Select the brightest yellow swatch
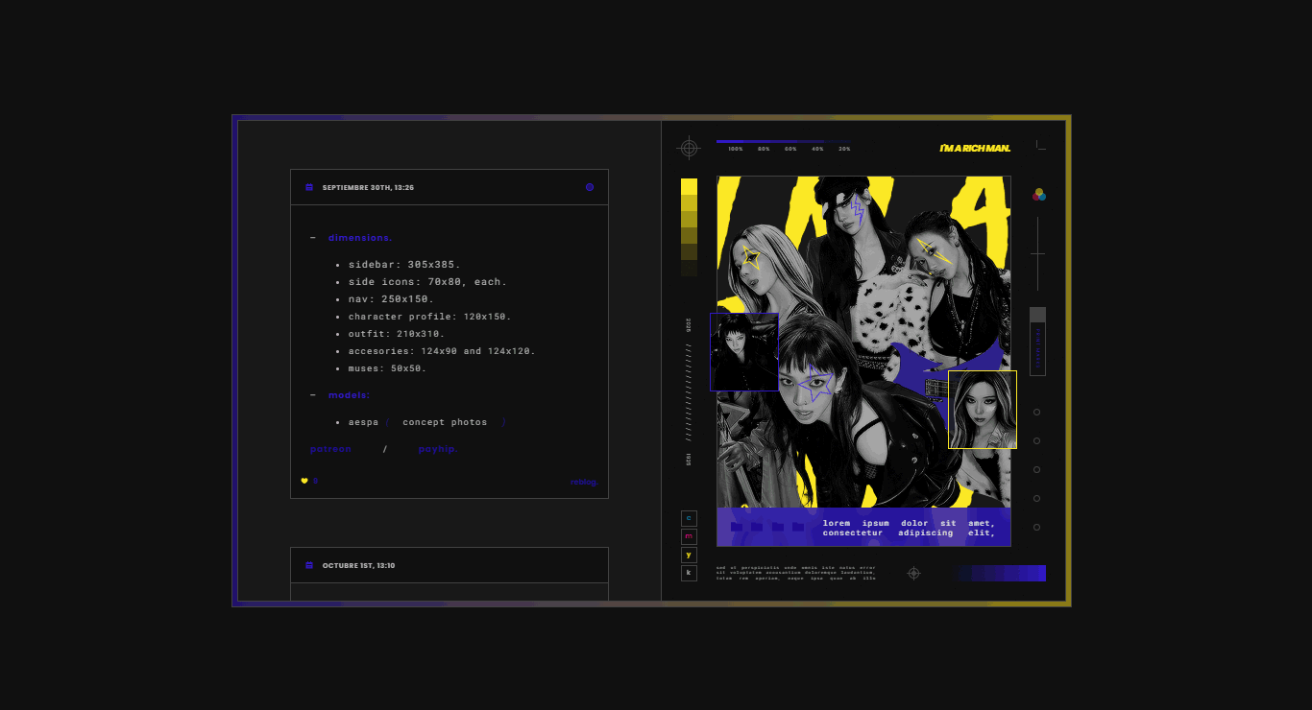This screenshot has width=1312, height=710. (689, 186)
